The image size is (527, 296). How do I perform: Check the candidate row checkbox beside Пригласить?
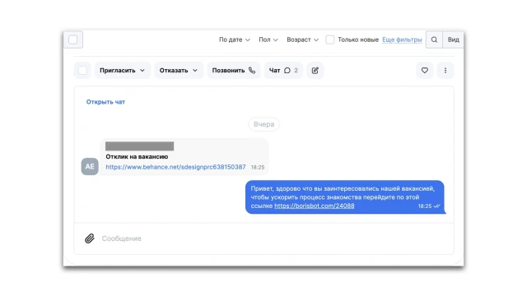coord(82,71)
